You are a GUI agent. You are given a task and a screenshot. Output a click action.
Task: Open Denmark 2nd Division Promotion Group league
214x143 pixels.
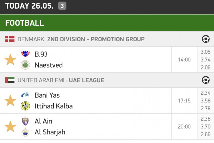tap(96, 39)
